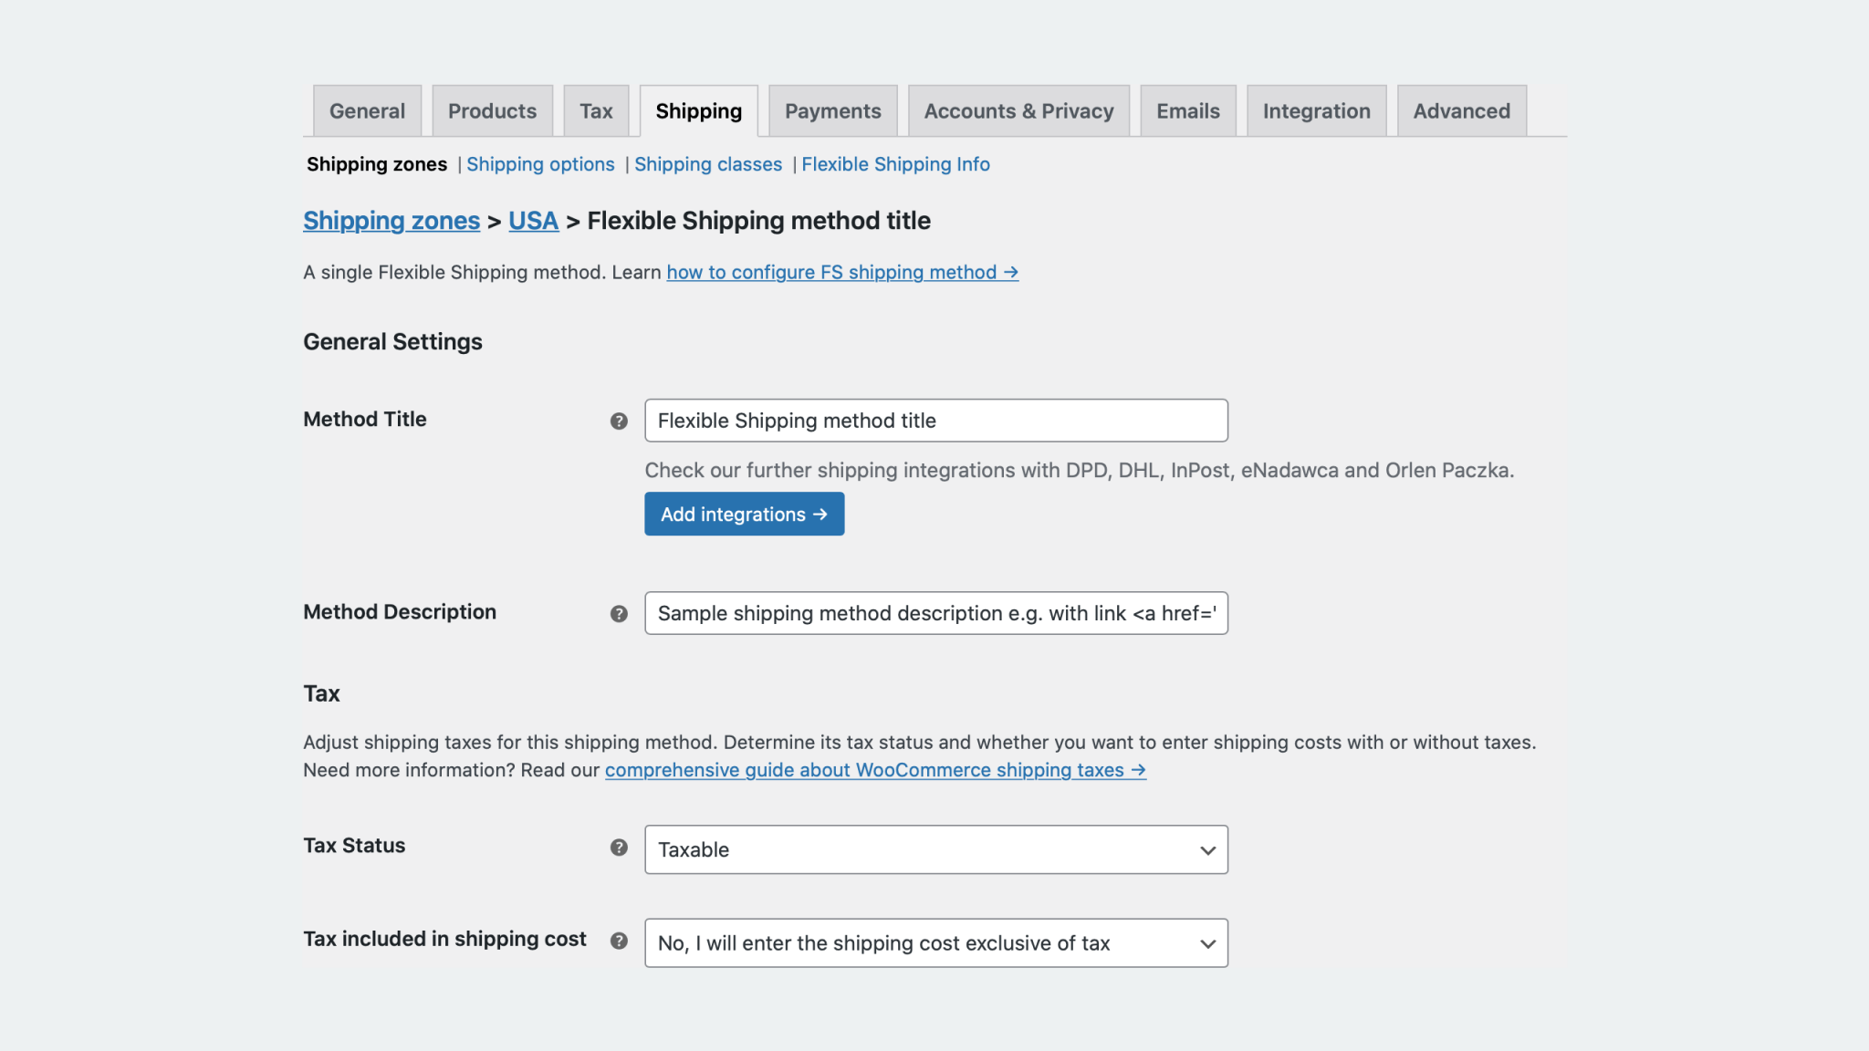Open the WooCommerce shipping taxes guide

tap(875, 770)
